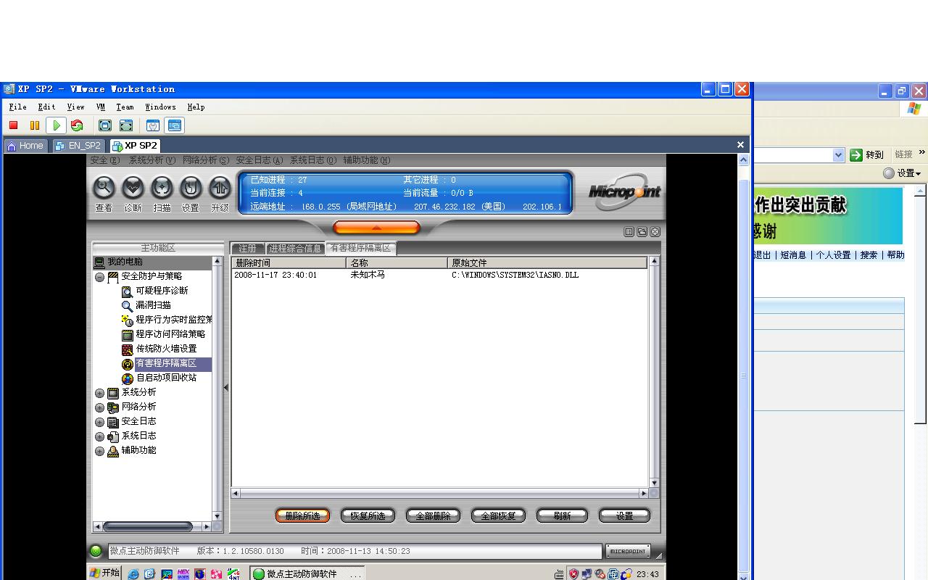
Task: Click the 全部删除 button
Action: click(433, 515)
